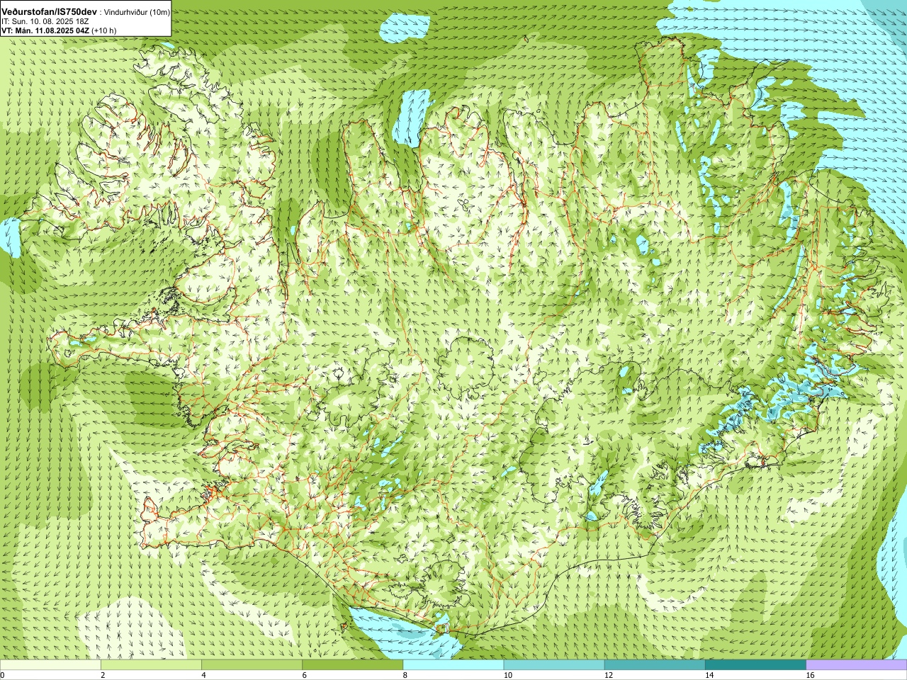Image resolution: width=907 pixels, height=680 pixels.
Task: Click the 14–16 dark teal legend segment
Action: coord(755,665)
